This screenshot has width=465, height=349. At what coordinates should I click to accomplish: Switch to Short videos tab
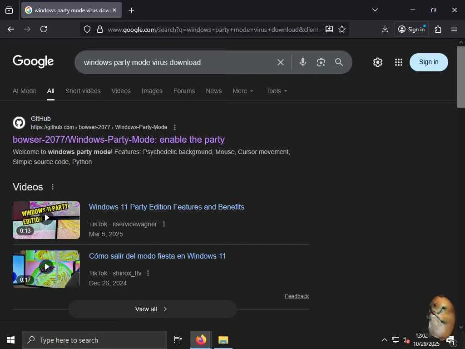tap(83, 91)
